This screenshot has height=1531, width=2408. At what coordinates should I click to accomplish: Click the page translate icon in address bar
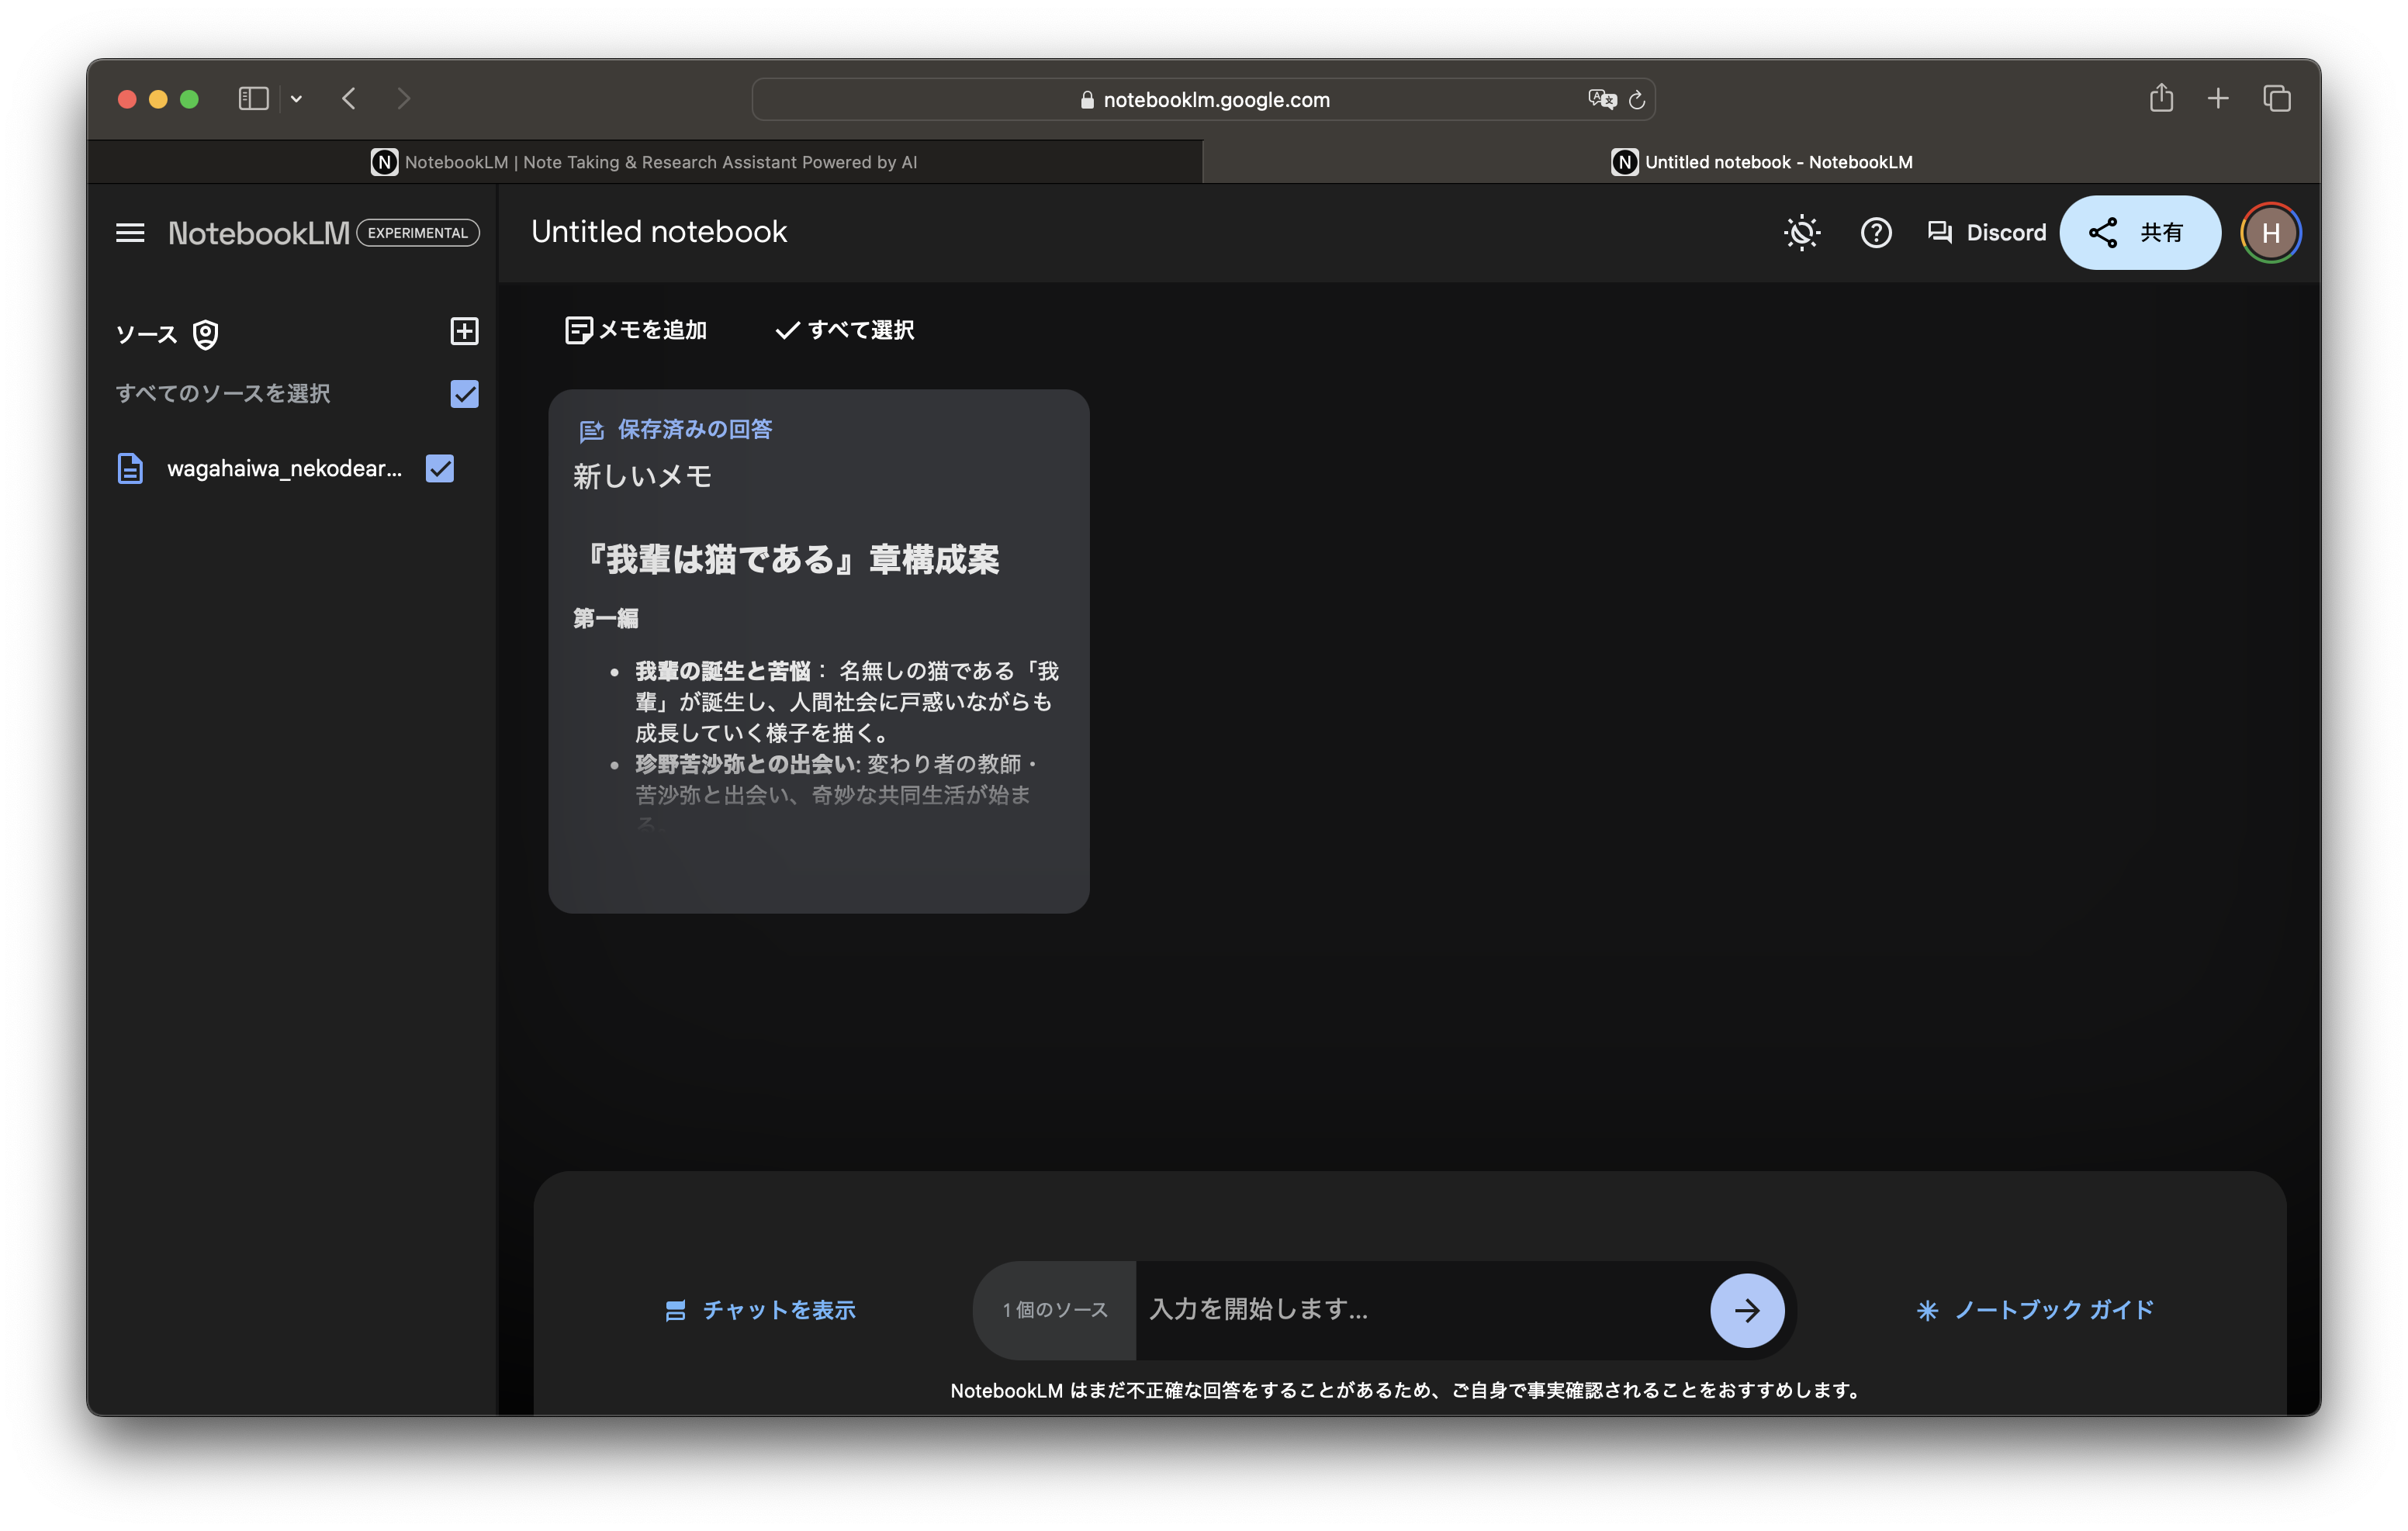[1601, 99]
